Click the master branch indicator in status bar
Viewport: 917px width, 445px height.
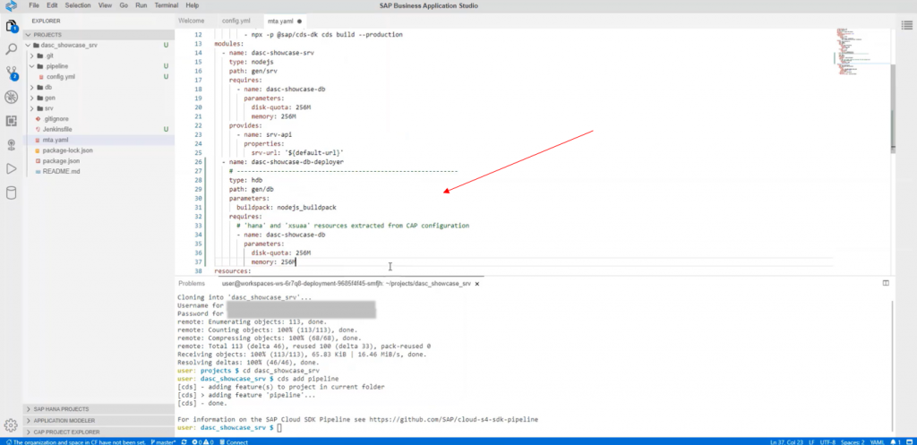(163, 442)
